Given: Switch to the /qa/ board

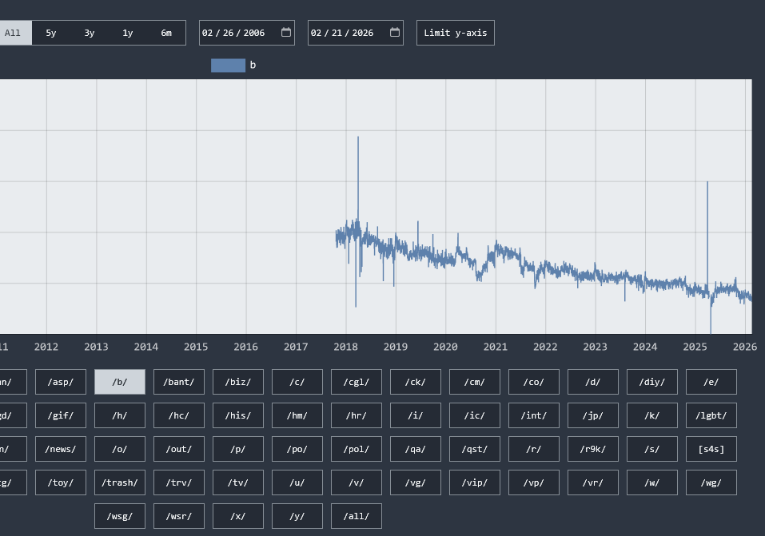Looking at the screenshot, I should point(416,449).
